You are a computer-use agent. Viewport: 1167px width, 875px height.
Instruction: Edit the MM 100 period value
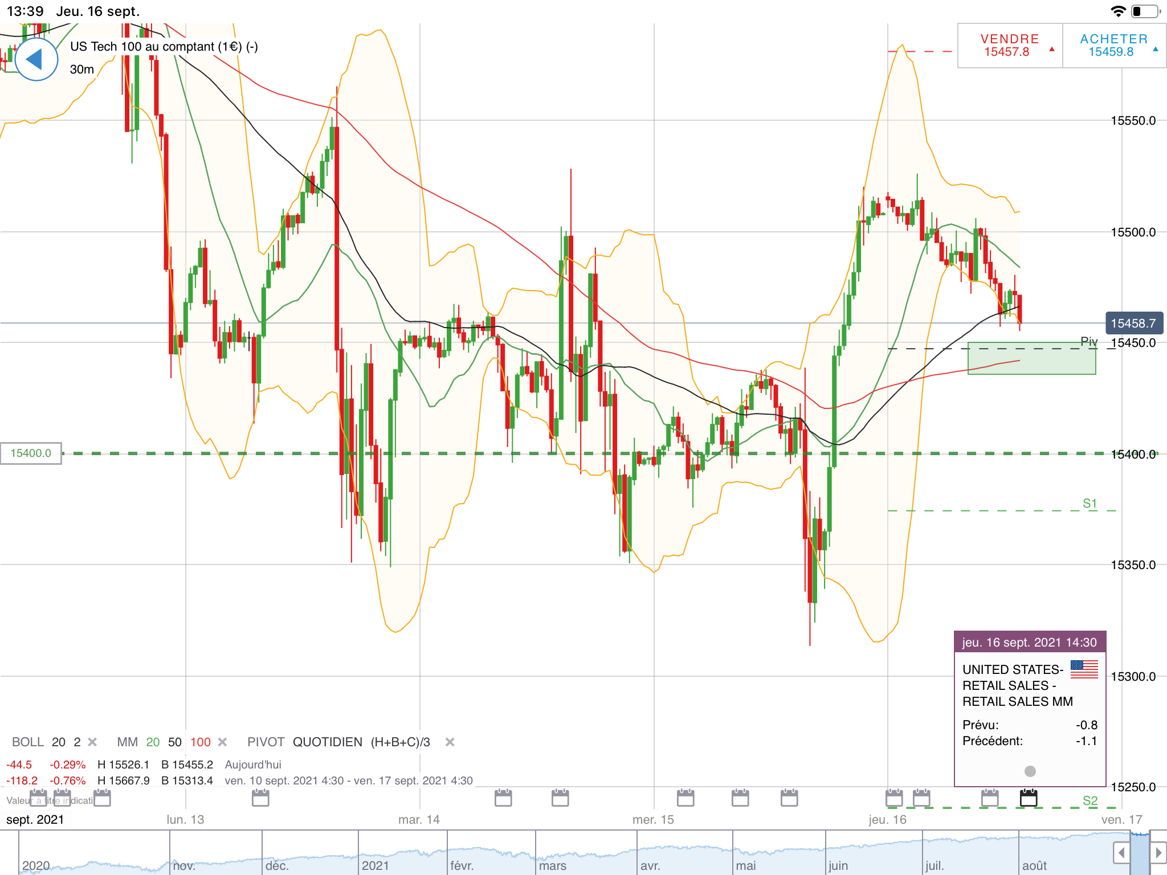click(x=200, y=742)
